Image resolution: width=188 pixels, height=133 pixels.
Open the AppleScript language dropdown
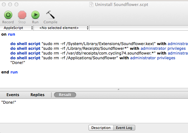click(x=17, y=28)
